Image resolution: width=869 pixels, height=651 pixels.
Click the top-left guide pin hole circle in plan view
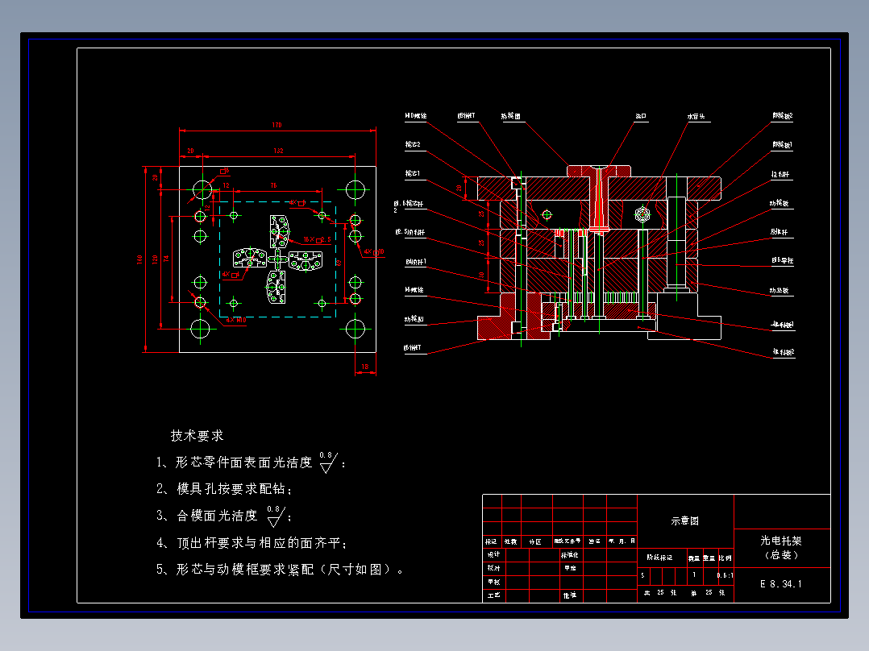[x=202, y=189]
